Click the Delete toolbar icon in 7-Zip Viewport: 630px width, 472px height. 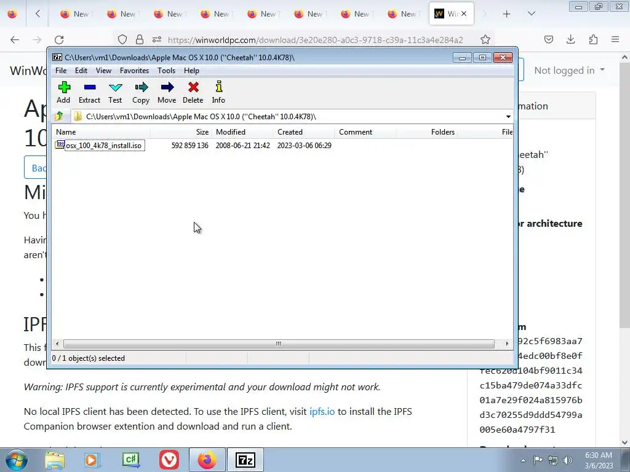[x=193, y=92]
